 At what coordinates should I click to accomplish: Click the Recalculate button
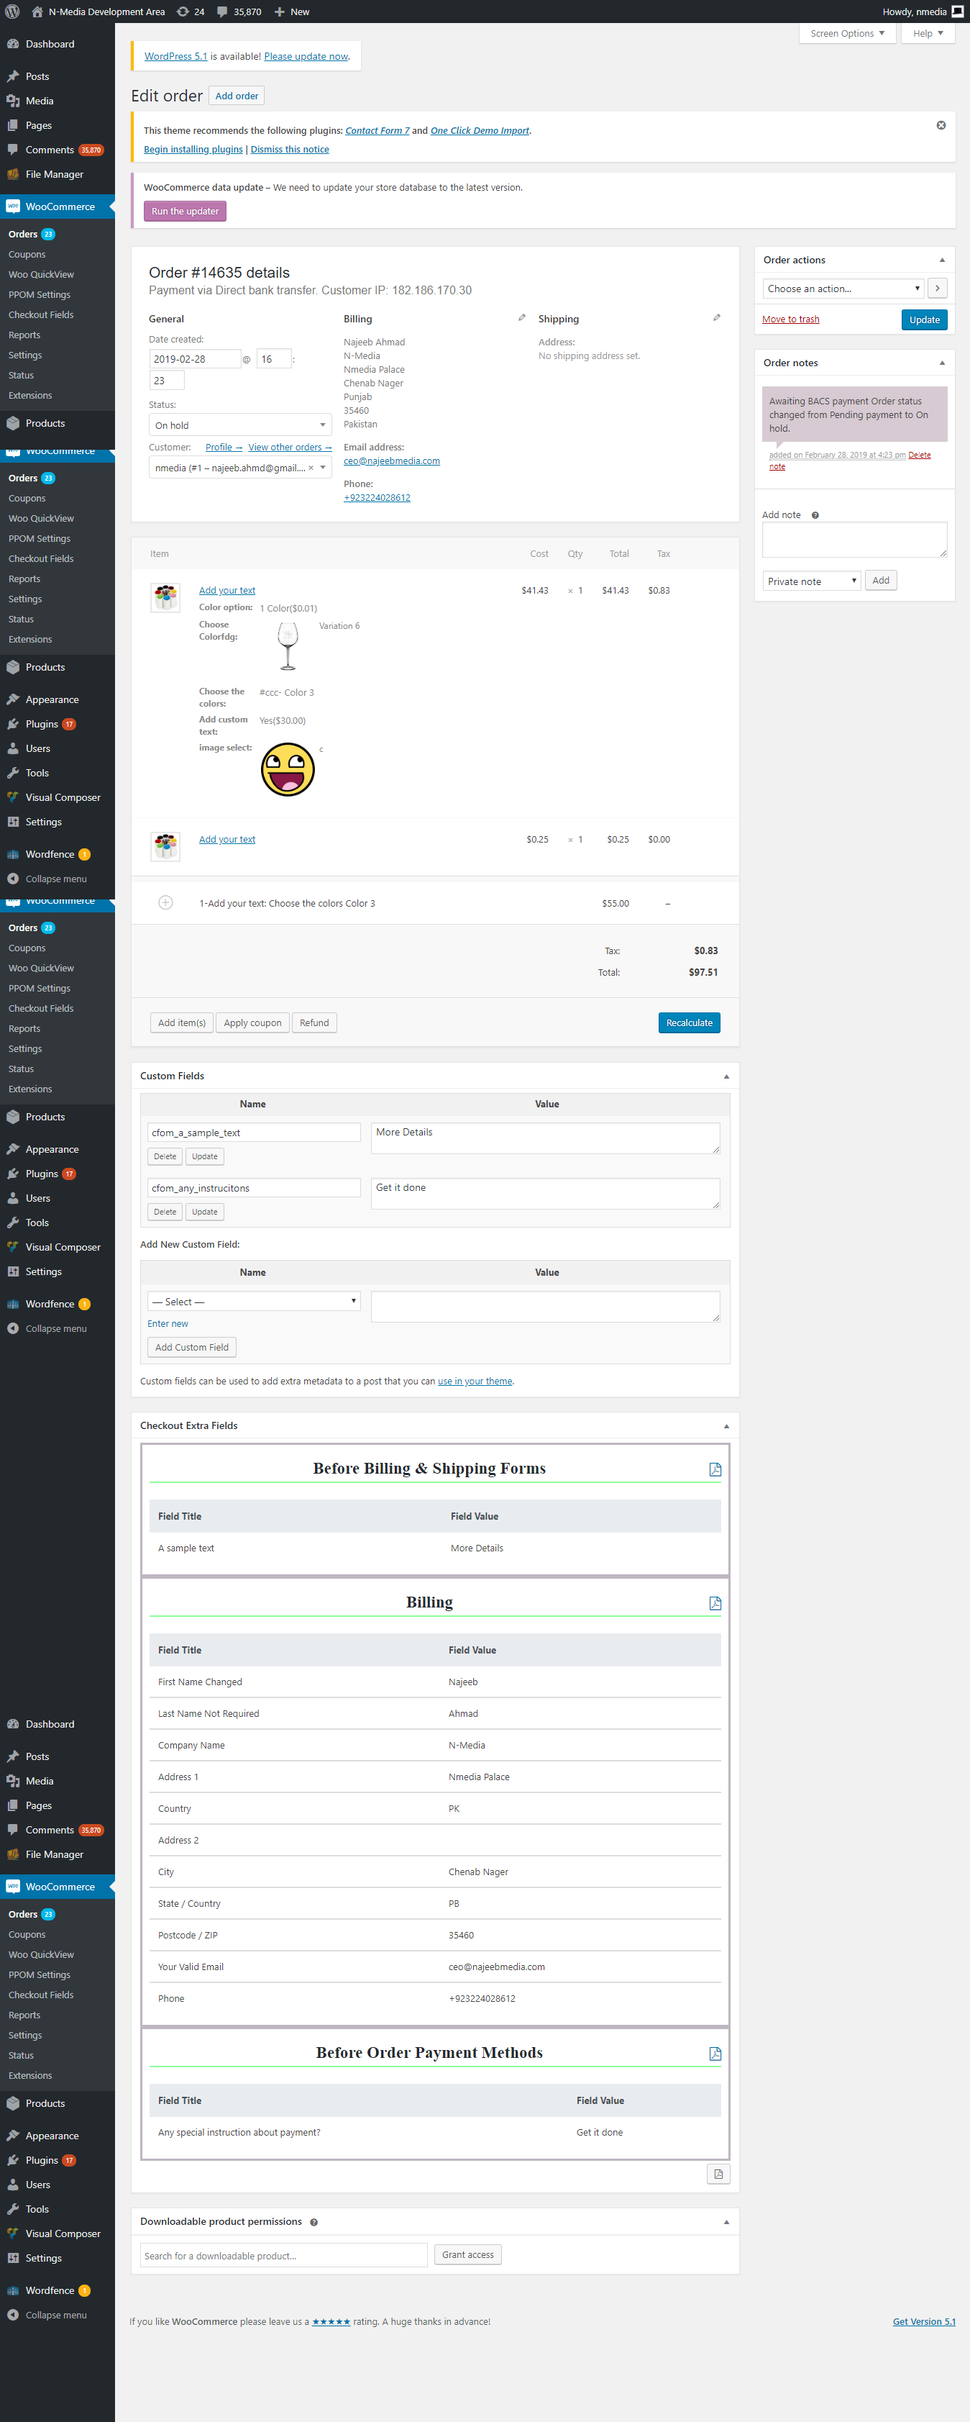[x=688, y=1023]
